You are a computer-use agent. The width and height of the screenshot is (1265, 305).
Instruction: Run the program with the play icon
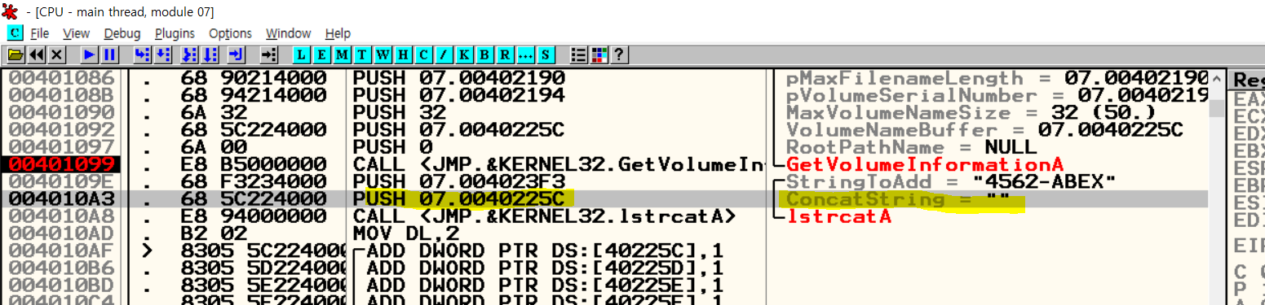click(89, 55)
